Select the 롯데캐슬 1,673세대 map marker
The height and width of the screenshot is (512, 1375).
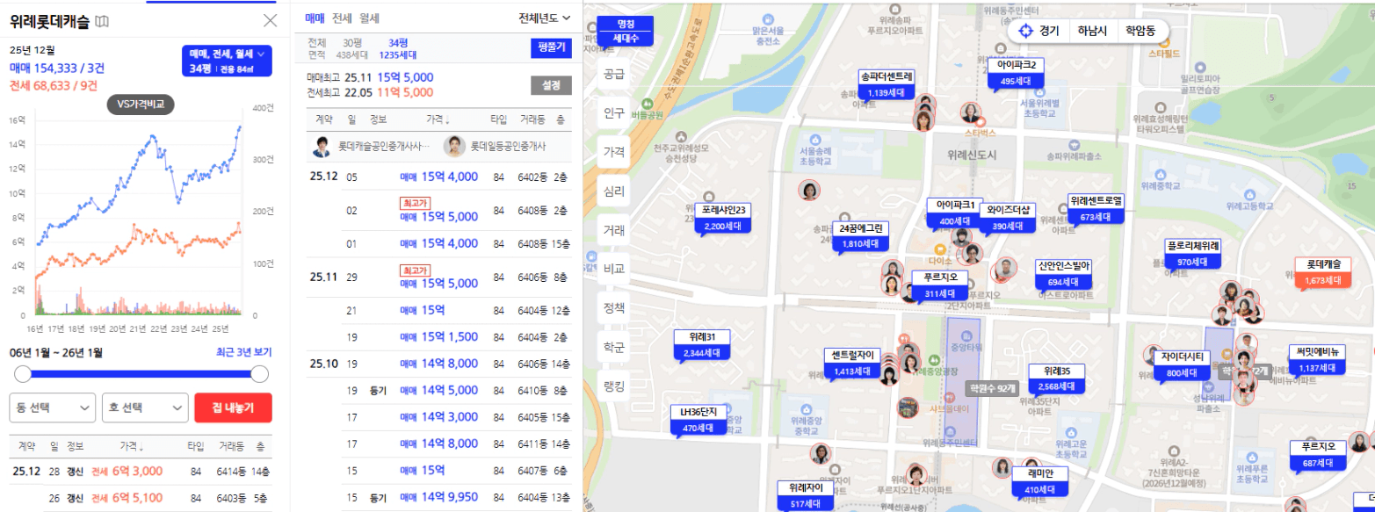(1322, 272)
